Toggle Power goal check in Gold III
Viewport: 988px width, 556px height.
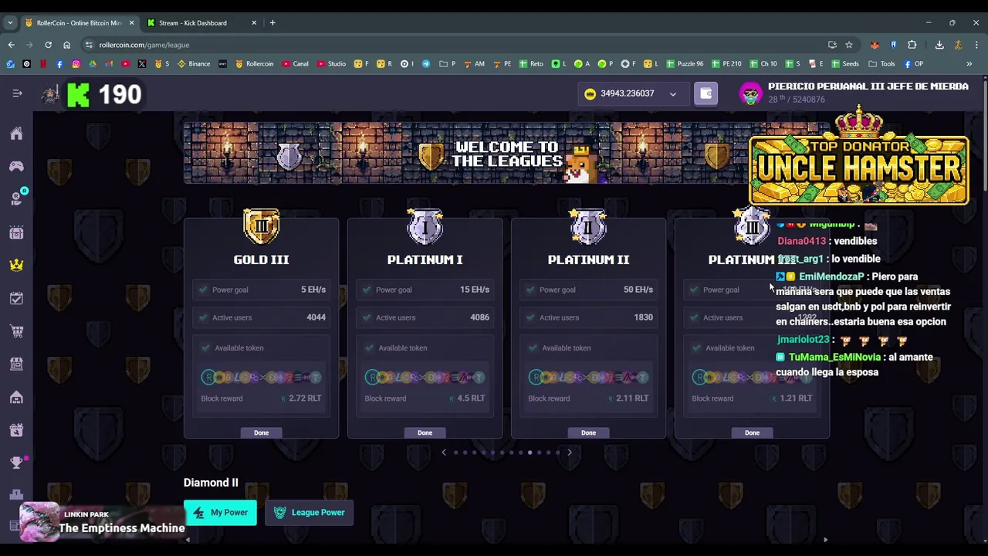[x=203, y=290]
